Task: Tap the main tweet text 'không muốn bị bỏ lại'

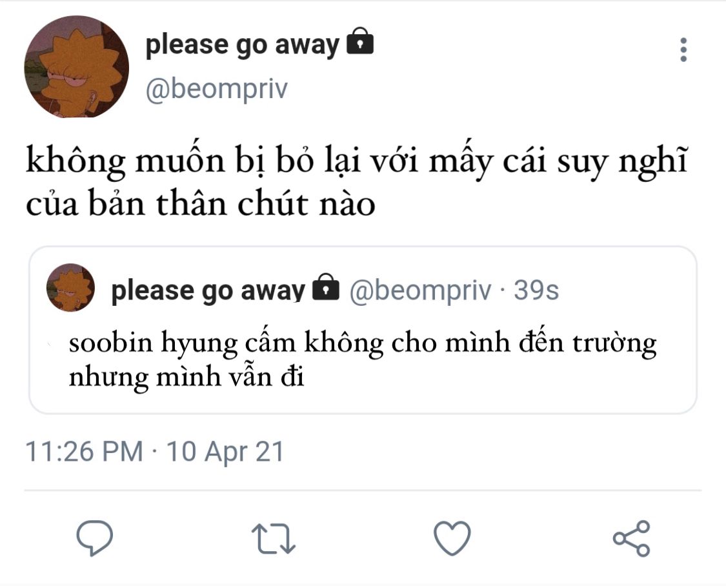Action: tap(193, 161)
